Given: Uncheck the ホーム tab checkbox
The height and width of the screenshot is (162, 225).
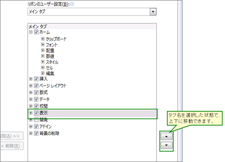Looking at the screenshot, I should [36, 32].
